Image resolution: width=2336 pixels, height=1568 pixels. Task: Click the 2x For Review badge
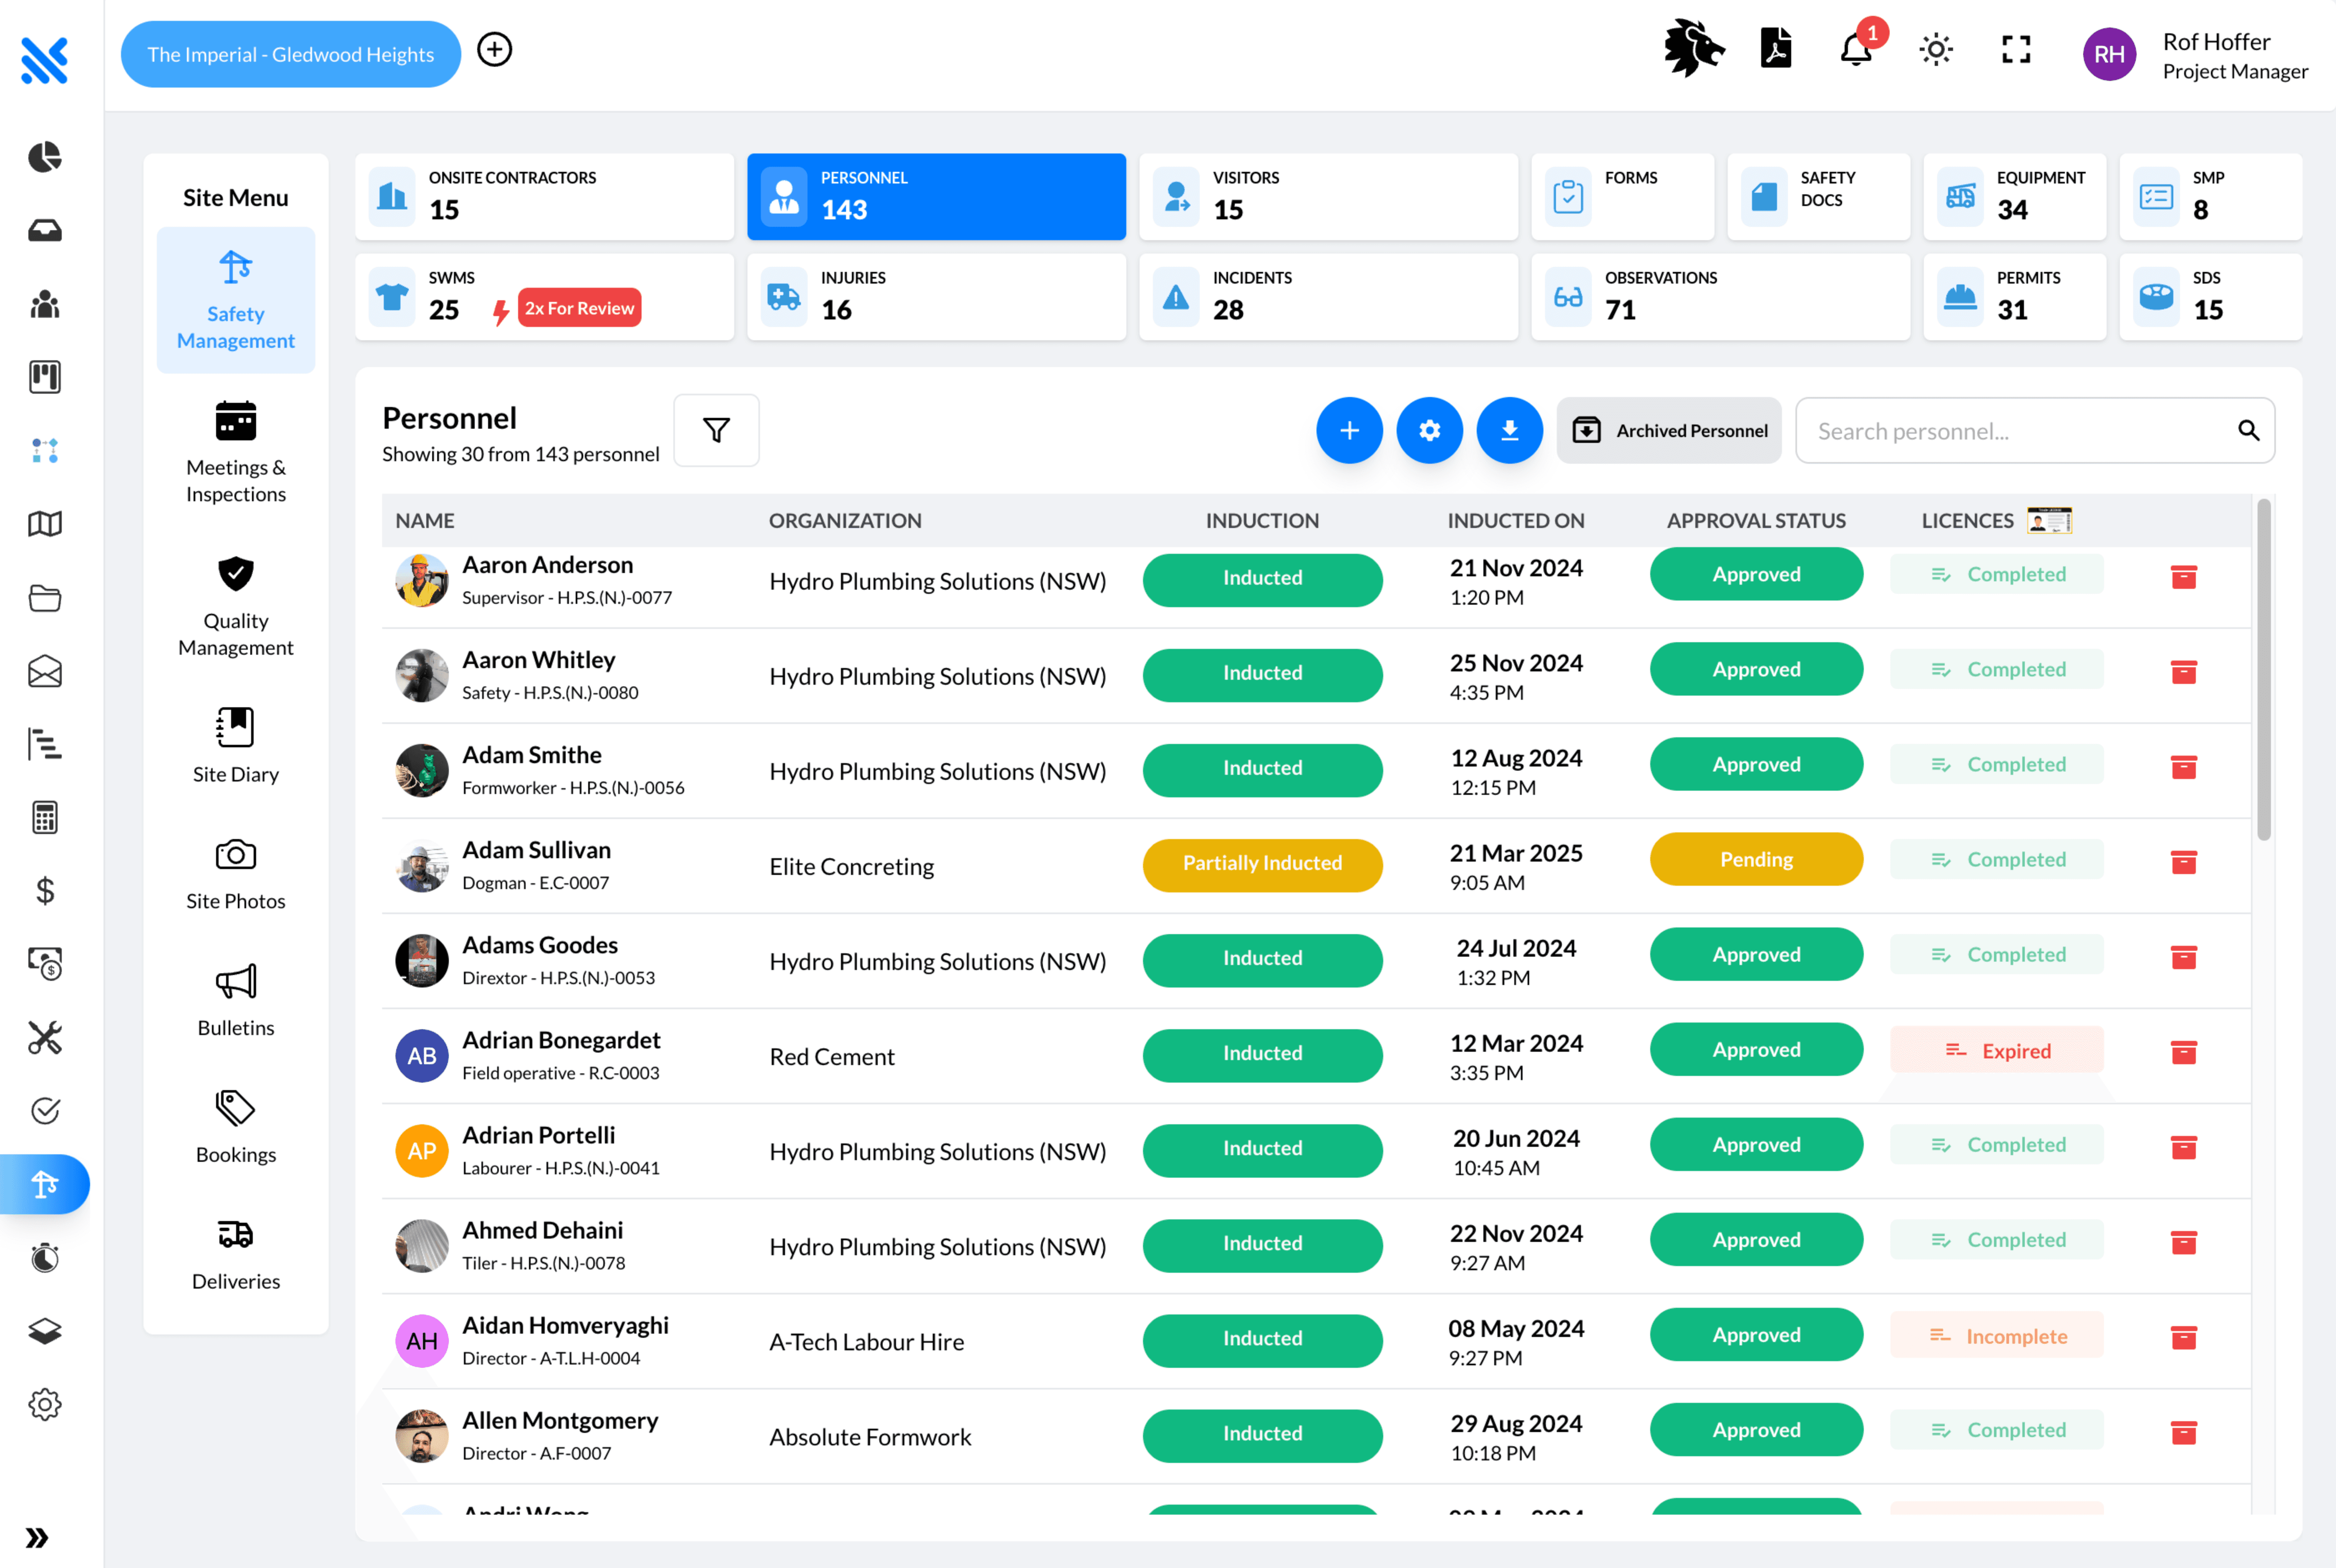579,308
